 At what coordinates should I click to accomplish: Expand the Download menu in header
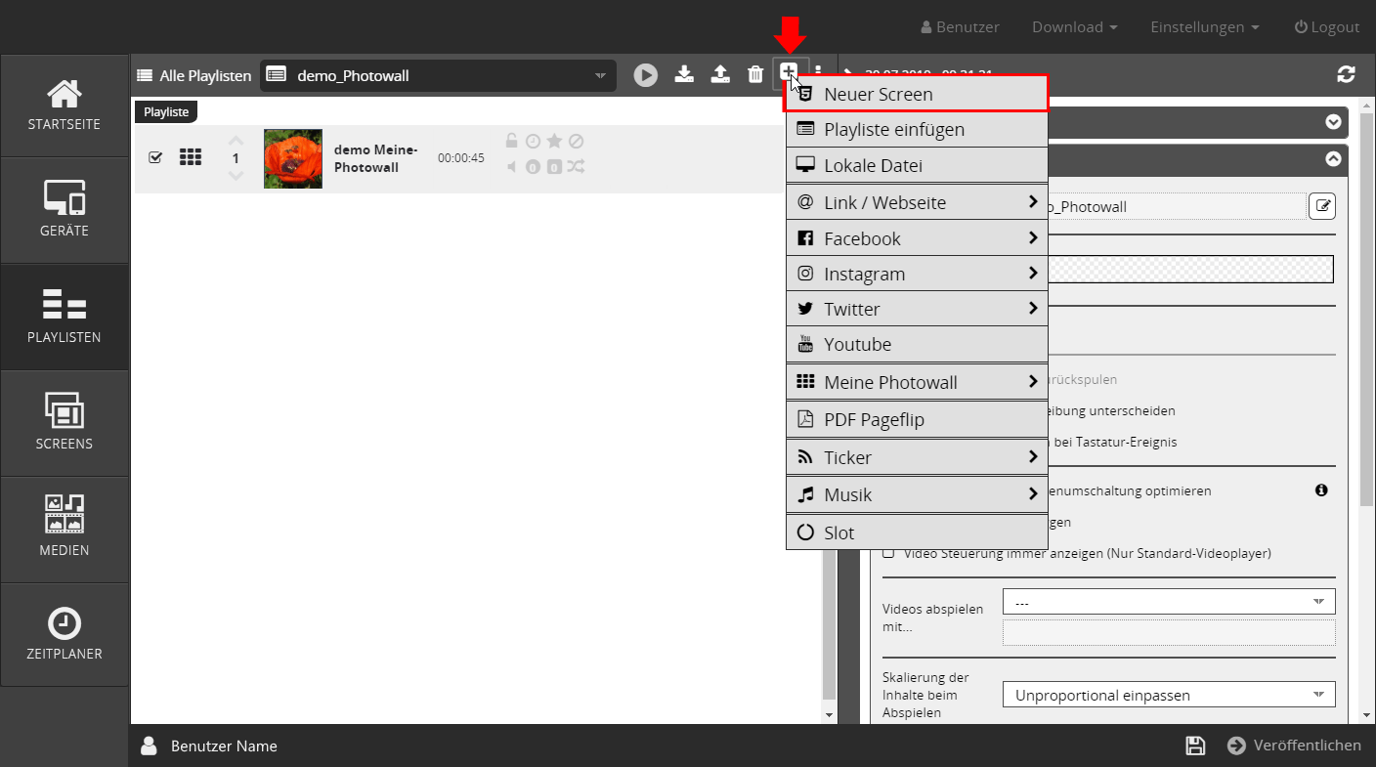(x=1074, y=27)
